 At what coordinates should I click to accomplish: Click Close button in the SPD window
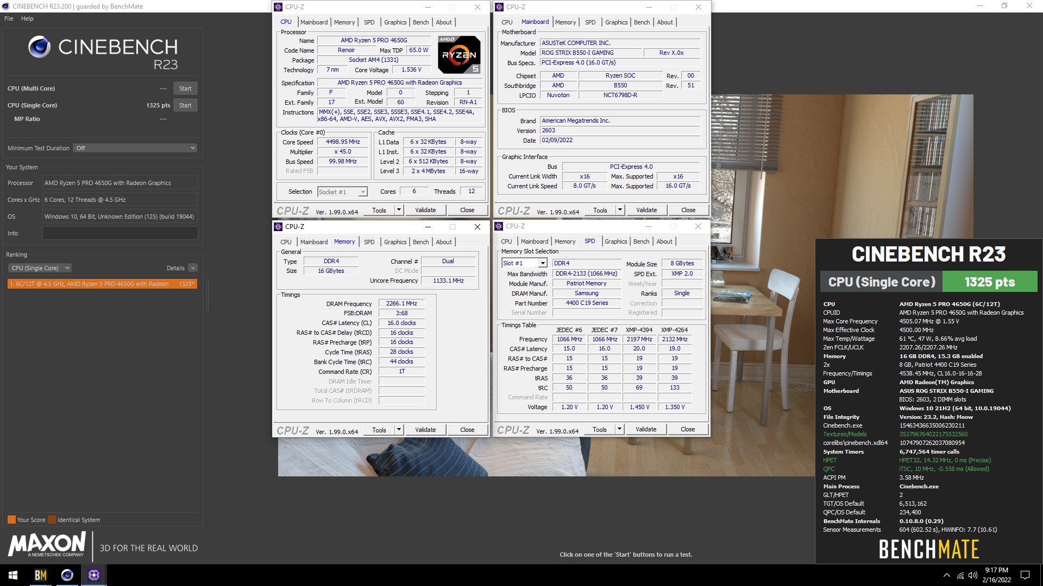pyautogui.click(x=688, y=429)
